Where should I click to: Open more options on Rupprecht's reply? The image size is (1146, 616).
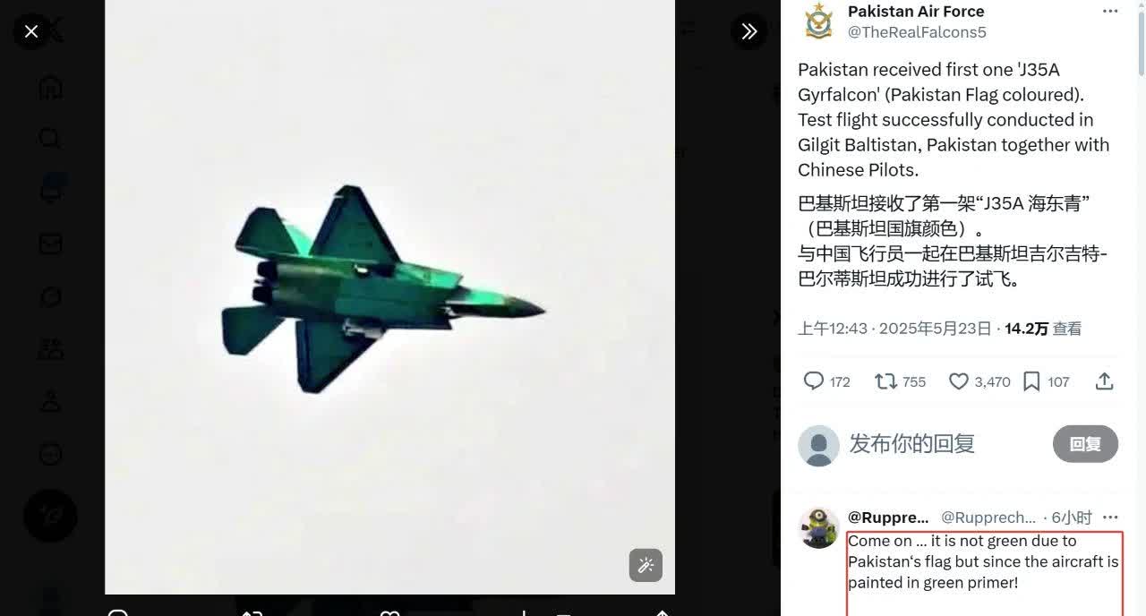tap(1110, 518)
